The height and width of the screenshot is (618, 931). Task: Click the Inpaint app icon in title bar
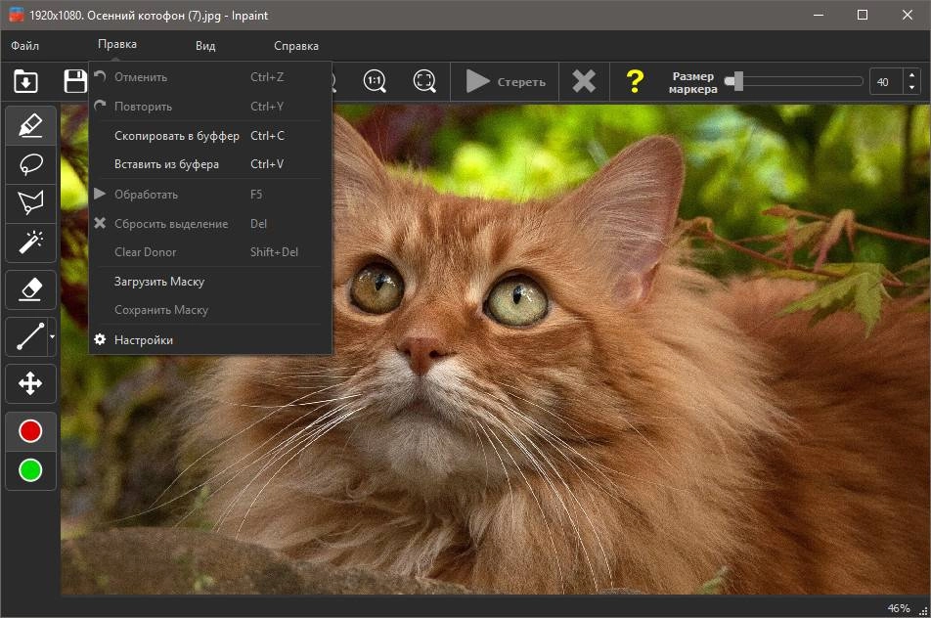pyautogui.click(x=16, y=15)
